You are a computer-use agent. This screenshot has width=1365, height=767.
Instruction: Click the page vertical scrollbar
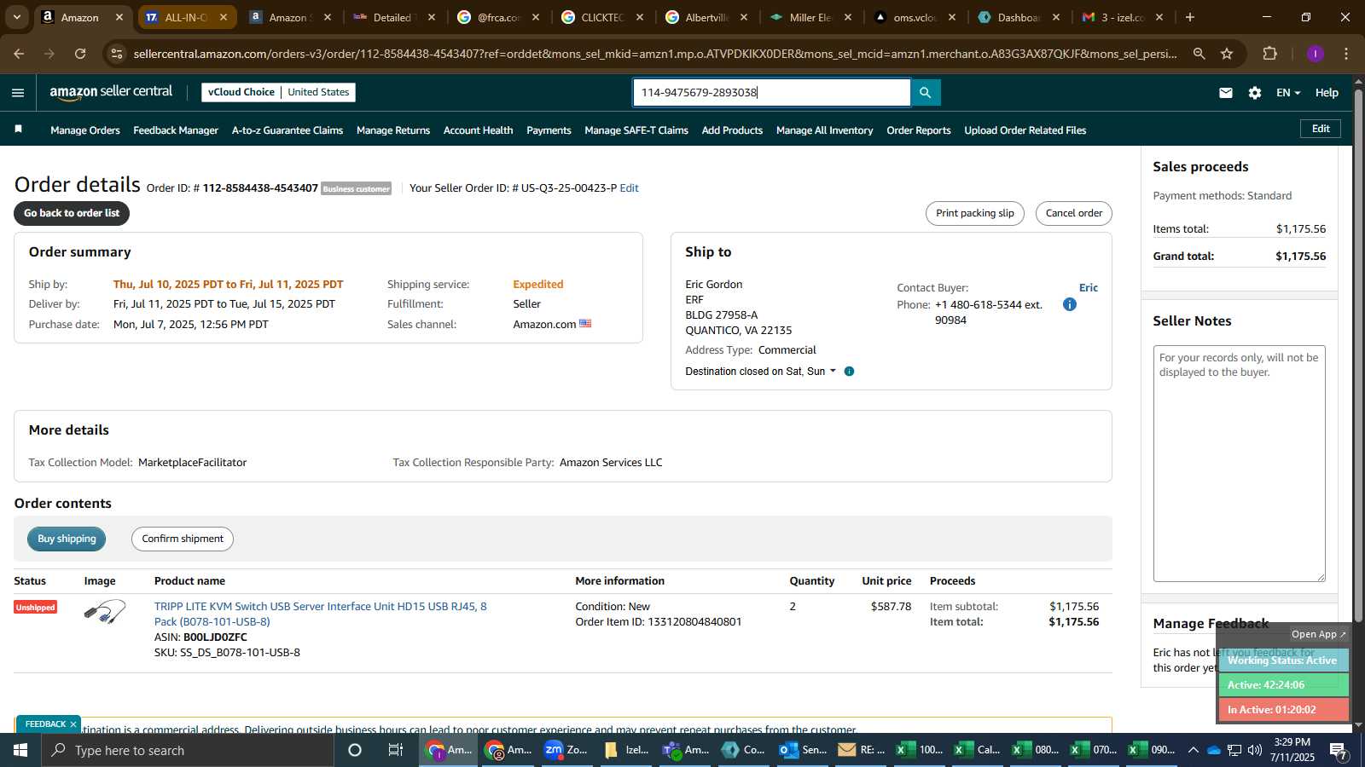click(1358, 354)
